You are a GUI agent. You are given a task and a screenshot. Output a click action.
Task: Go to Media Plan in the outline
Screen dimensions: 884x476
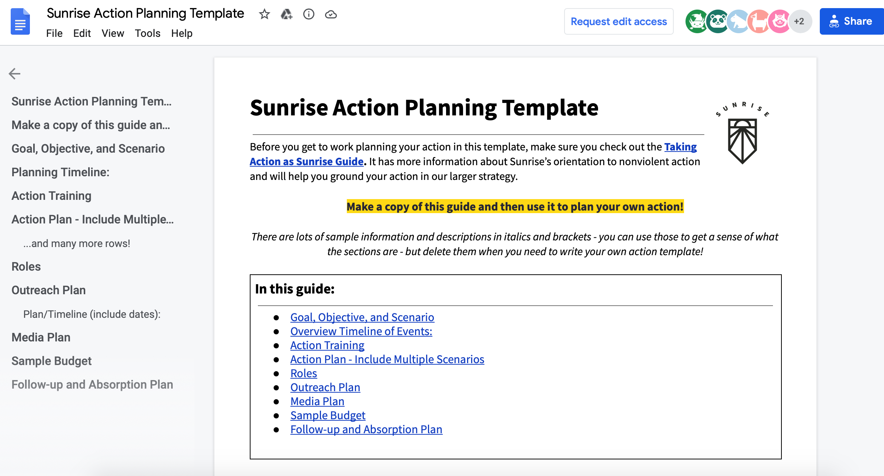(41, 337)
